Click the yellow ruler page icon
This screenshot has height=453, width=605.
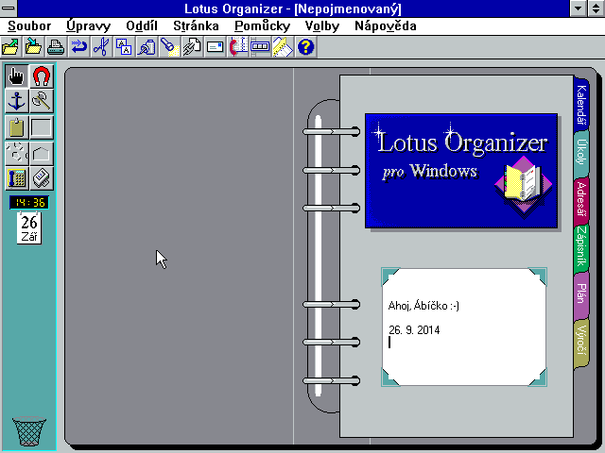283,47
